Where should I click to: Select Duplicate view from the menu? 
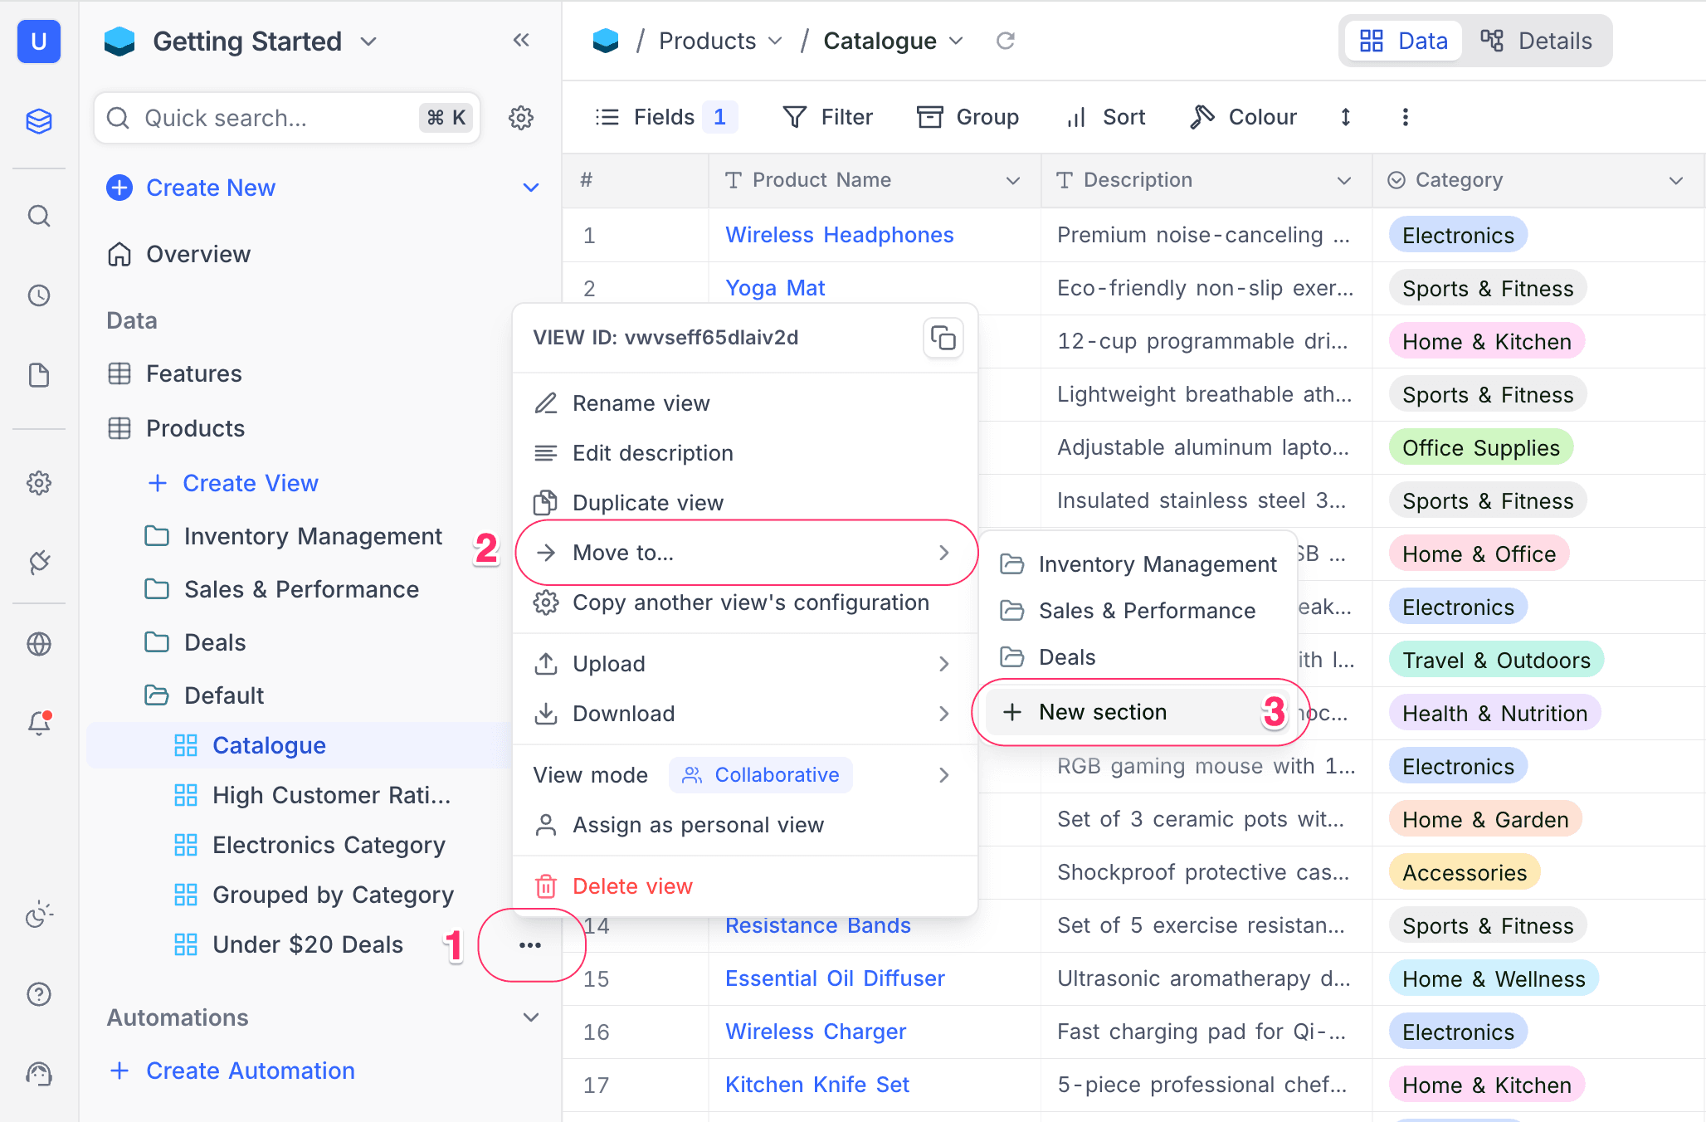point(647,502)
